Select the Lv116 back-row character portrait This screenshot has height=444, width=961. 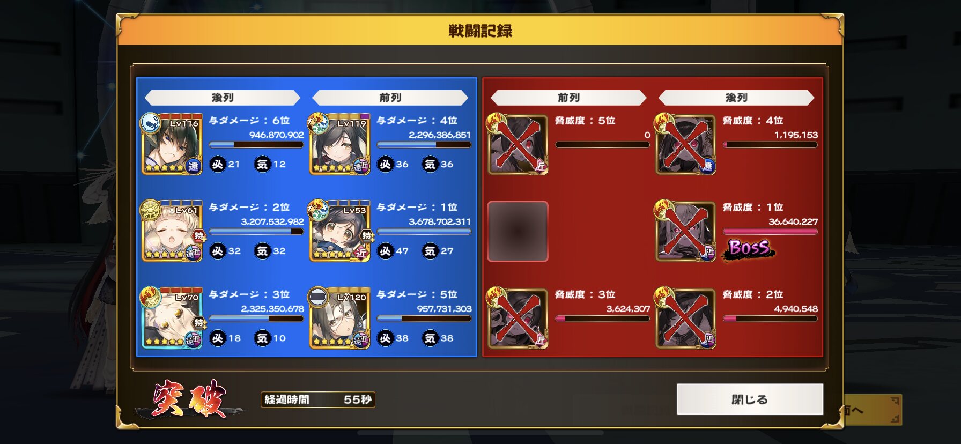point(172,144)
